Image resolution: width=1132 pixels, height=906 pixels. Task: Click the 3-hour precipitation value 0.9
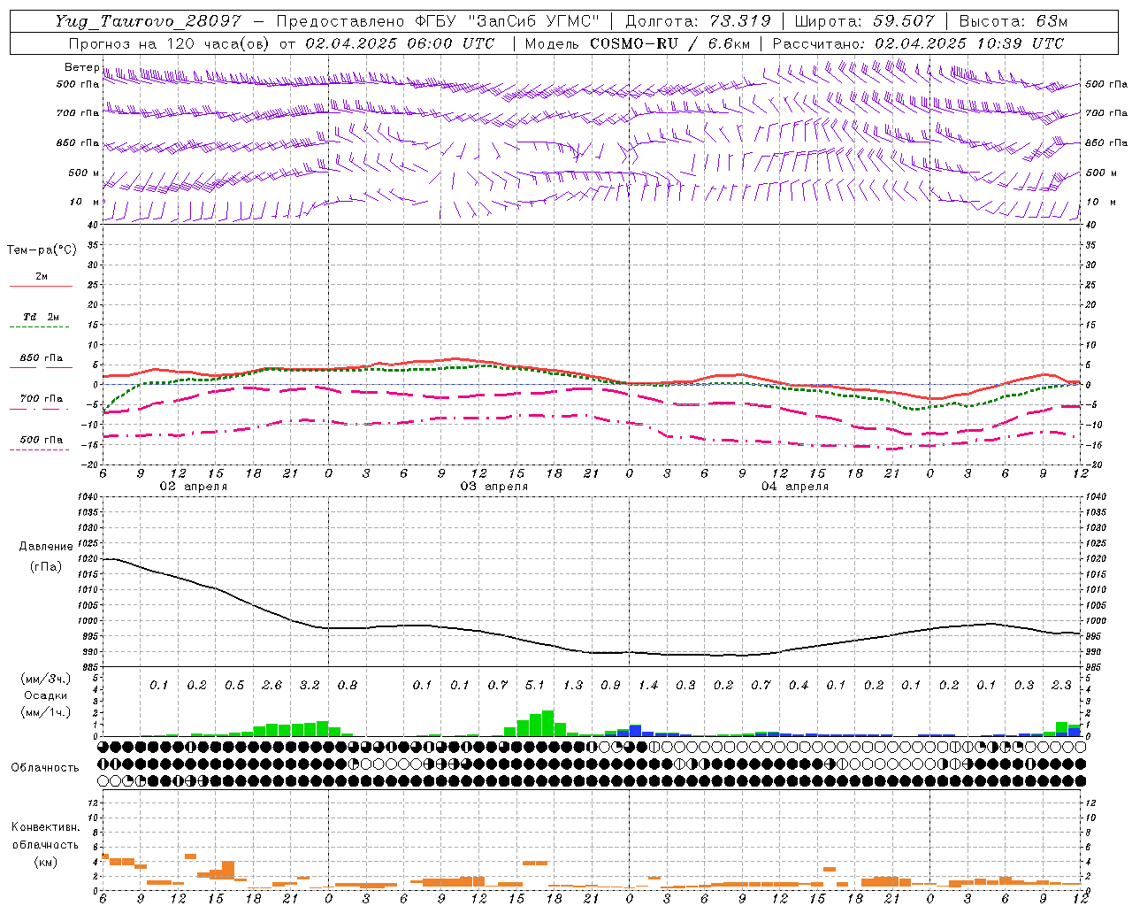[x=610, y=685]
